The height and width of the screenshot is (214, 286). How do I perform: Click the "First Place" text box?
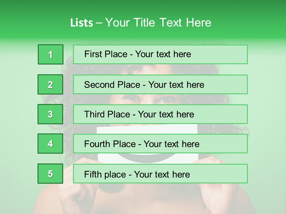[x=160, y=54]
